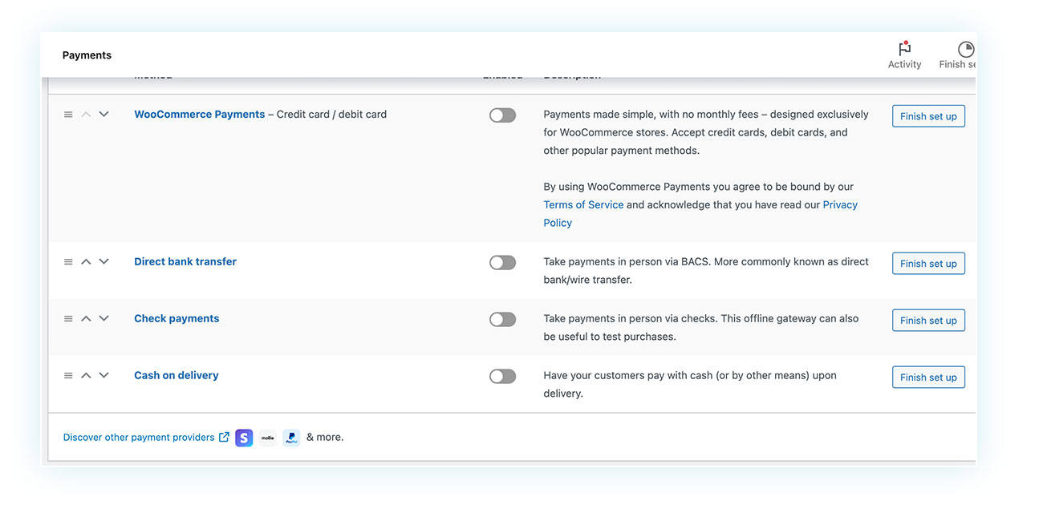Open Discover other payment providers link

click(x=139, y=438)
